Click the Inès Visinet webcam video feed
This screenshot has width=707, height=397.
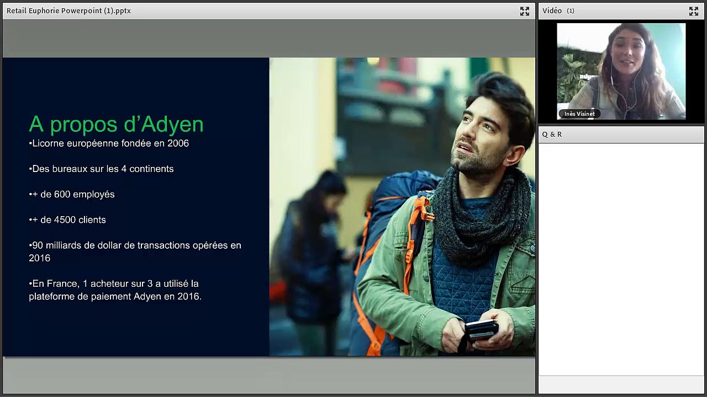coord(621,71)
